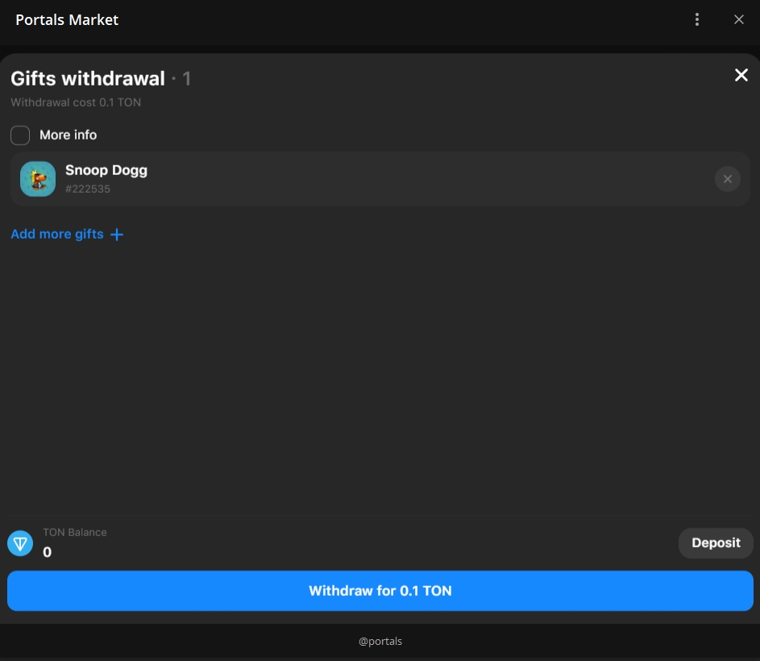Click Withdraw for 0.1 TON button
Viewport: 760px width, 661px height.
(x=380, y=591)
